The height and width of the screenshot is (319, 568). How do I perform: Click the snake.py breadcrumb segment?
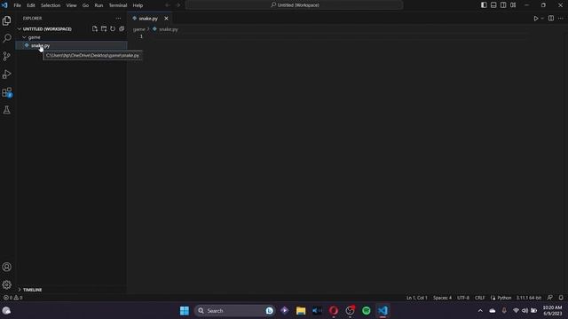click(168, 29)
